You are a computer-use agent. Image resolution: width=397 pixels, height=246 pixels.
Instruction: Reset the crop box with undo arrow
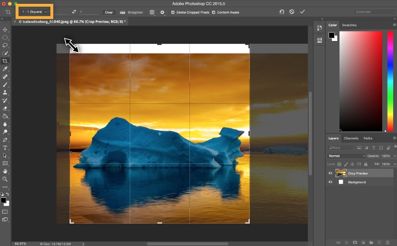pos(281,11)
